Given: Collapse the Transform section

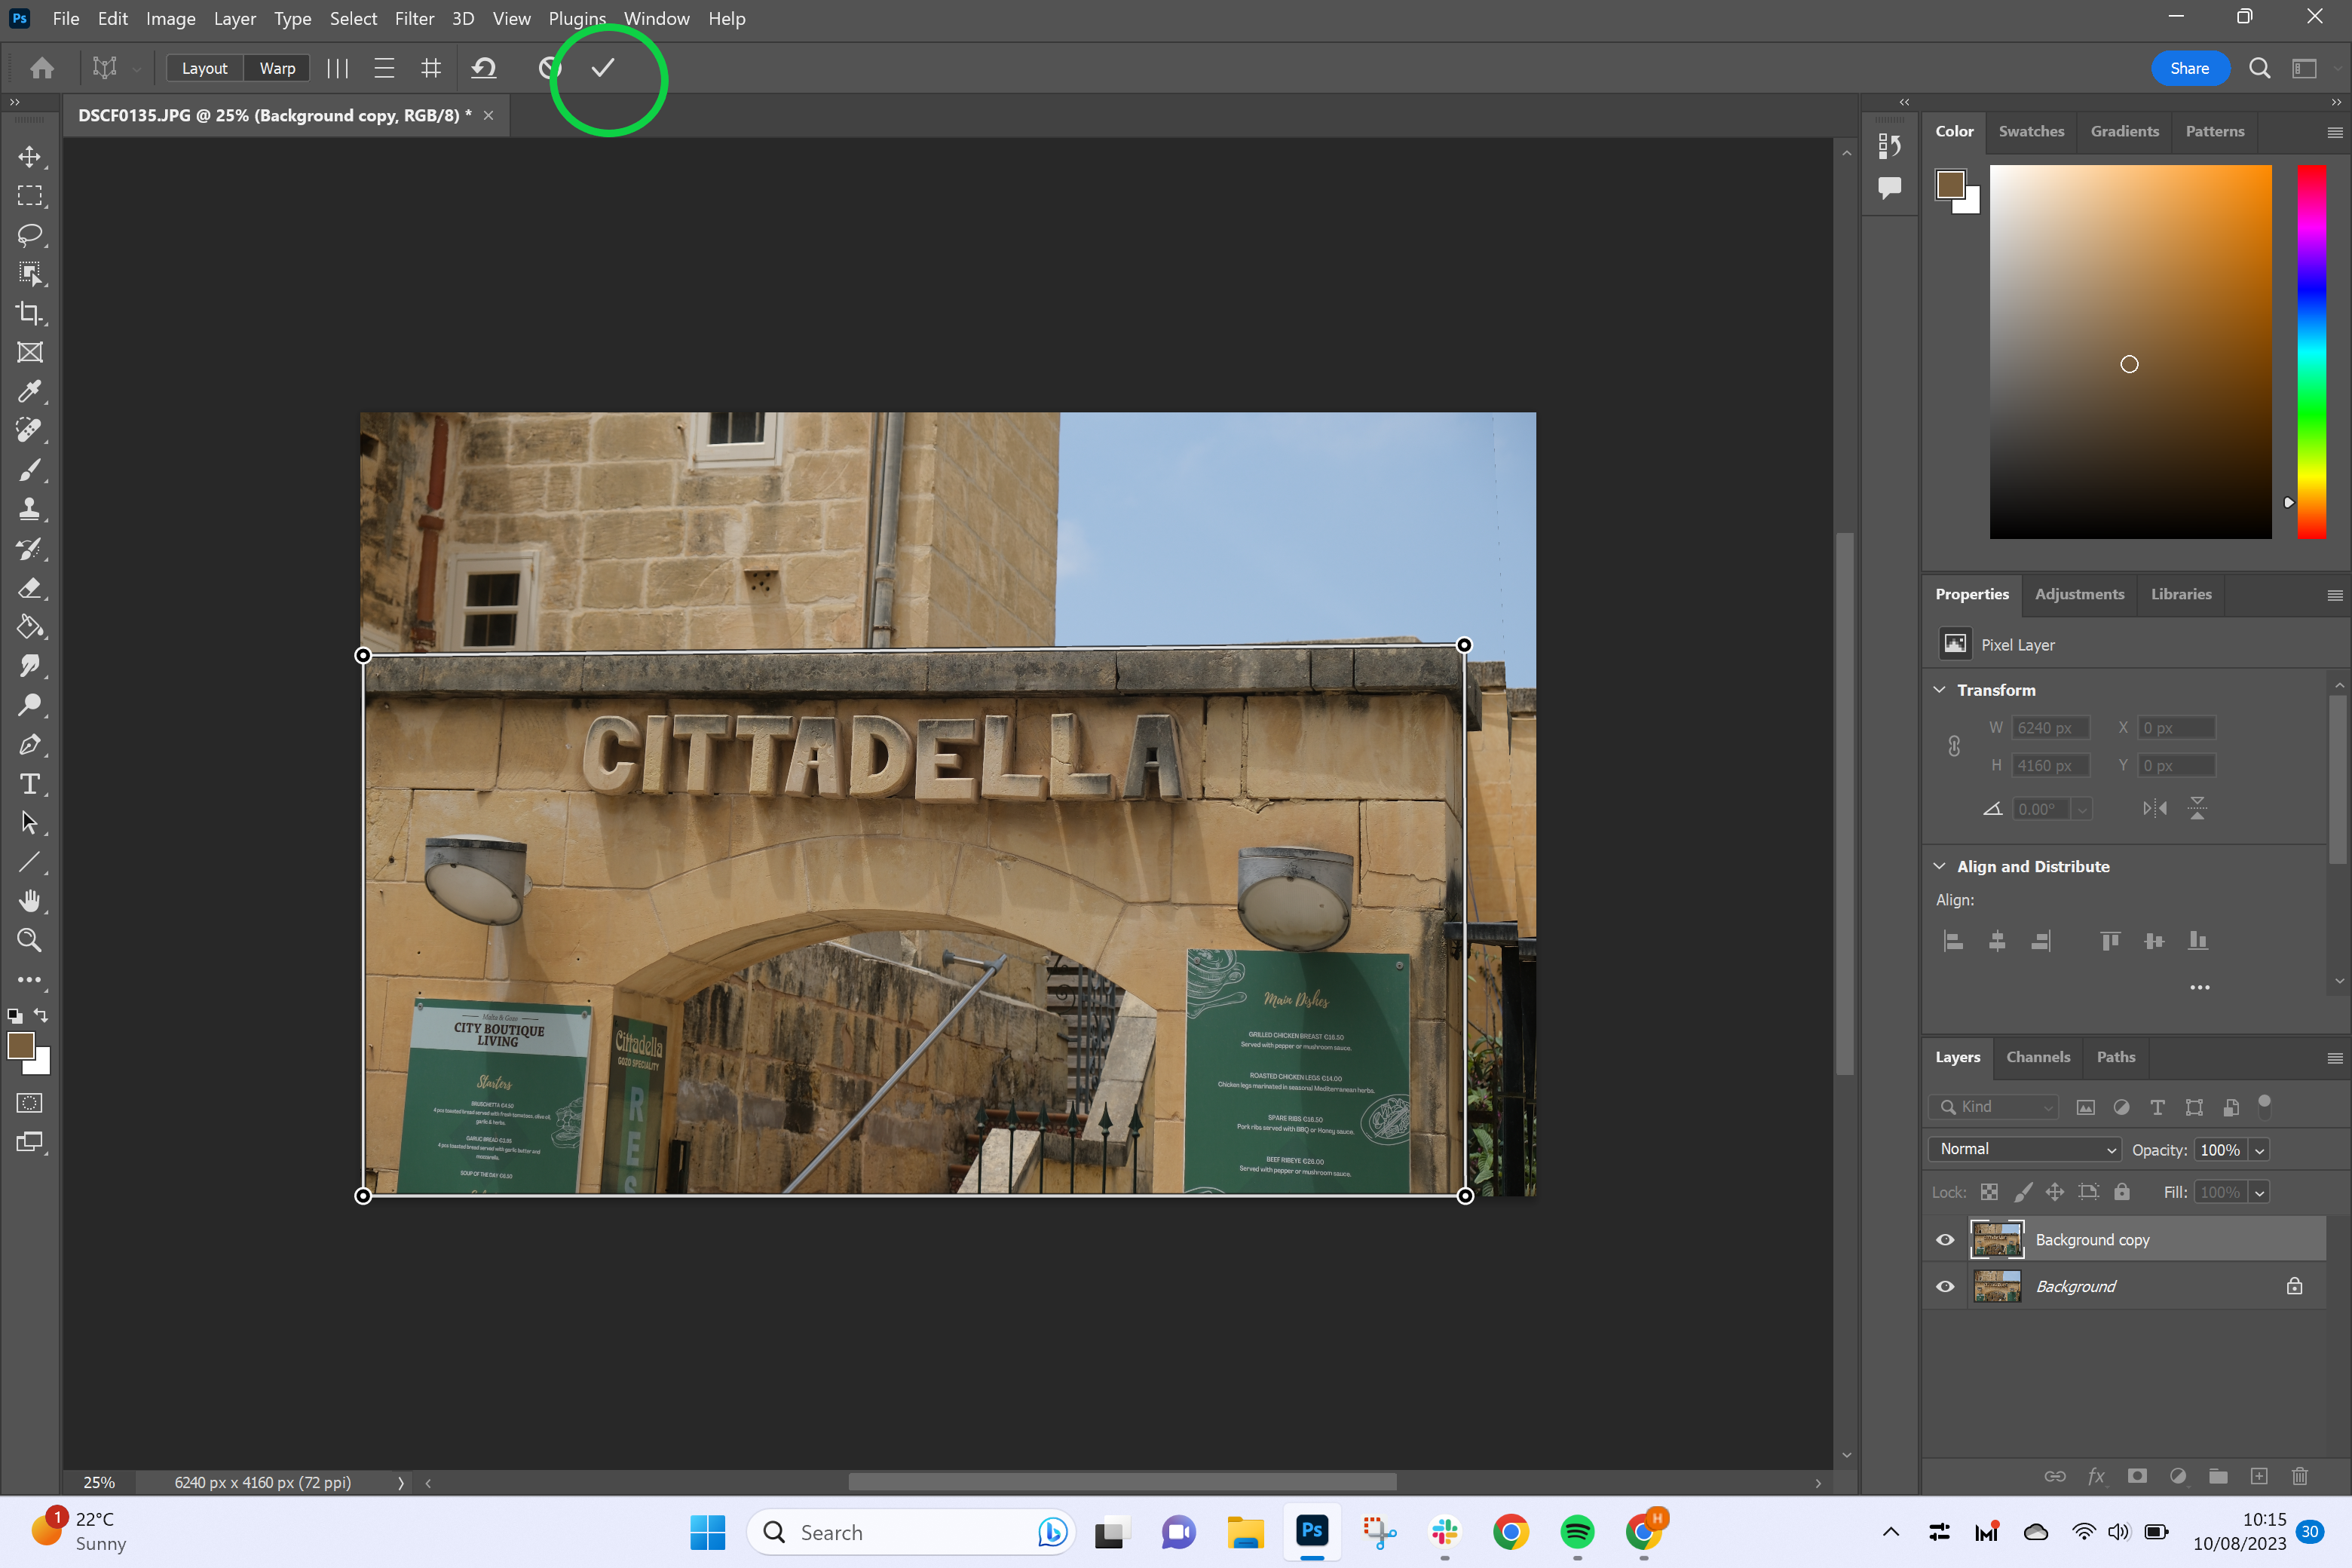Looking at the screenshot, I should [x=1940, y=690].
